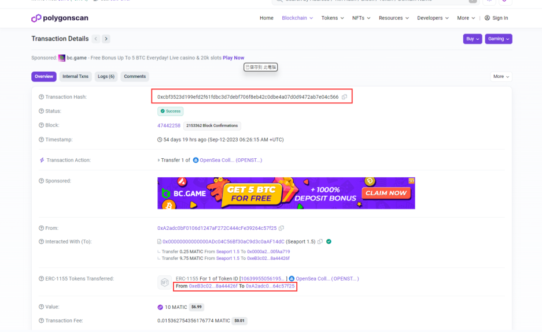Open the Seaport contract 0x000000...AF14dC link
The width and height of the screenshot is (542, 332).
click(x=223, y=241)
